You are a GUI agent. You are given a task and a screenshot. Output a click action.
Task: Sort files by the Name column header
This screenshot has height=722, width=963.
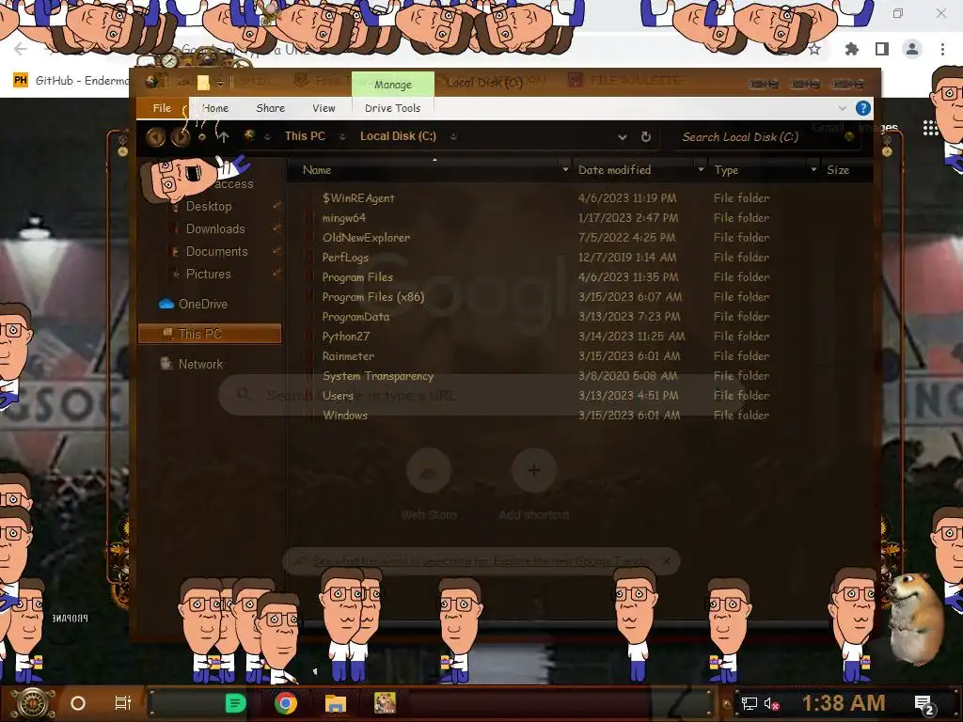click(x=317, y=170)
